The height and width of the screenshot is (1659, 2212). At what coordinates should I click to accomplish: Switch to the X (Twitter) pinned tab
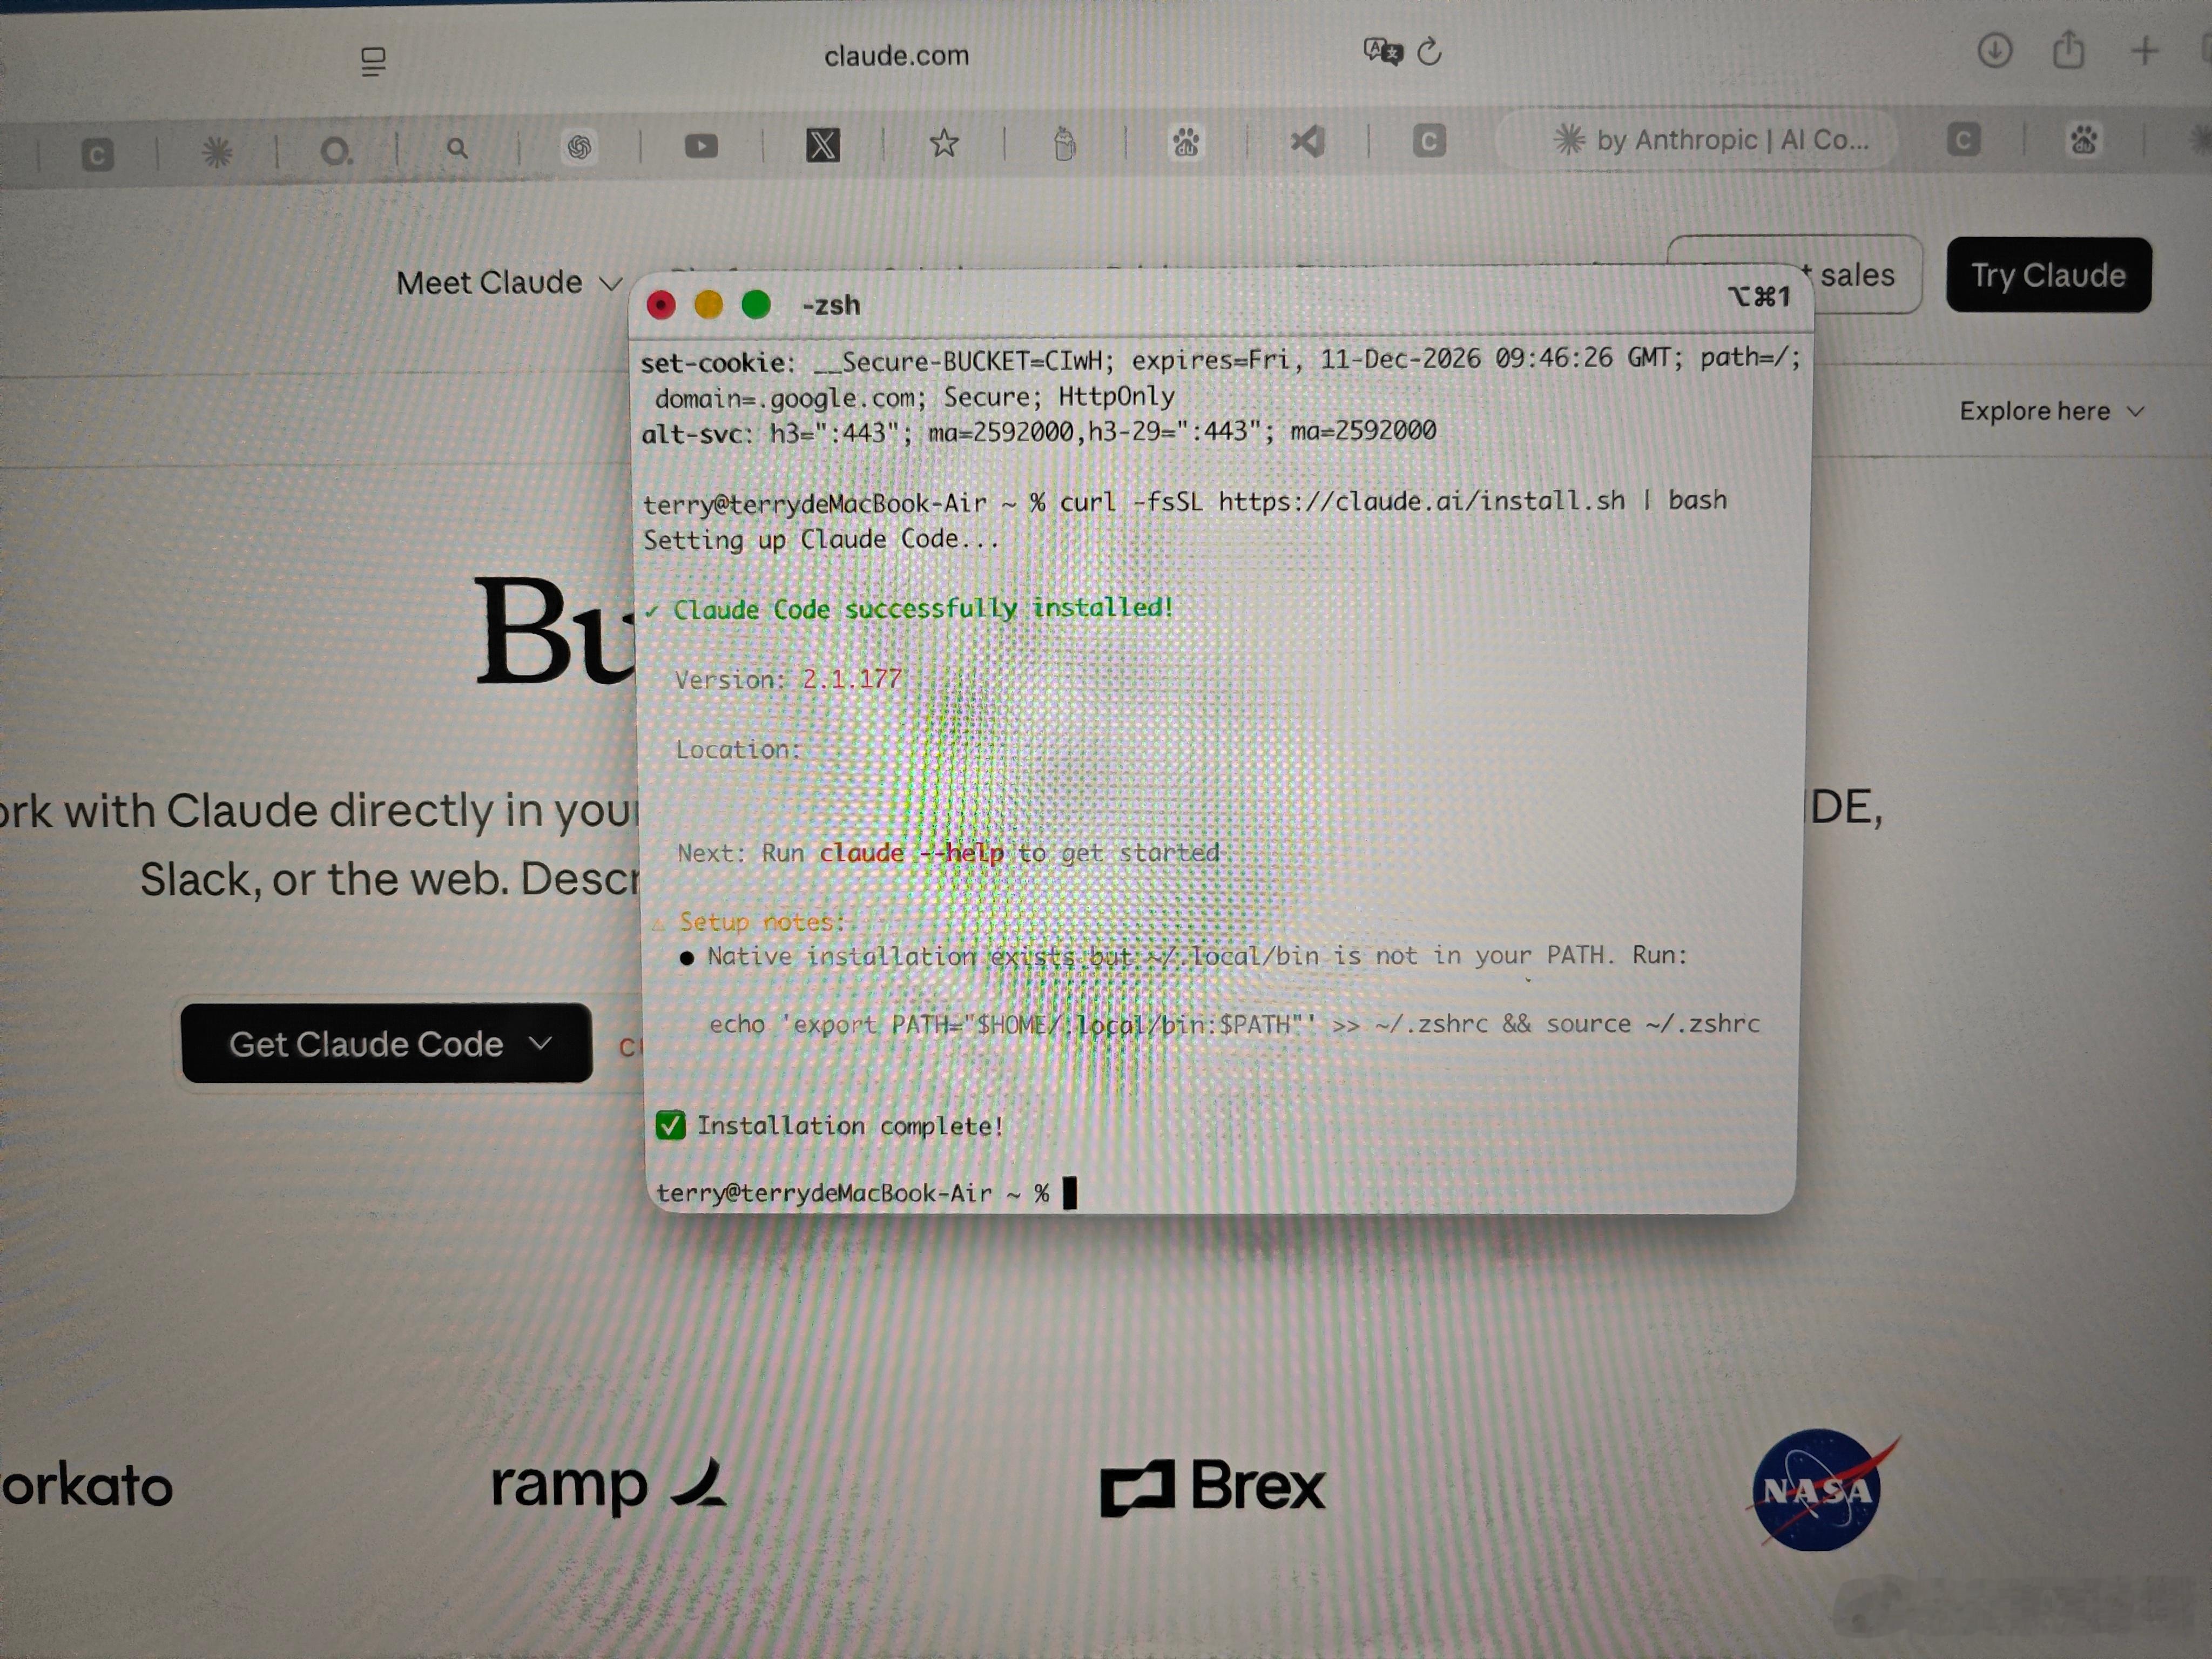coord(822,146)
